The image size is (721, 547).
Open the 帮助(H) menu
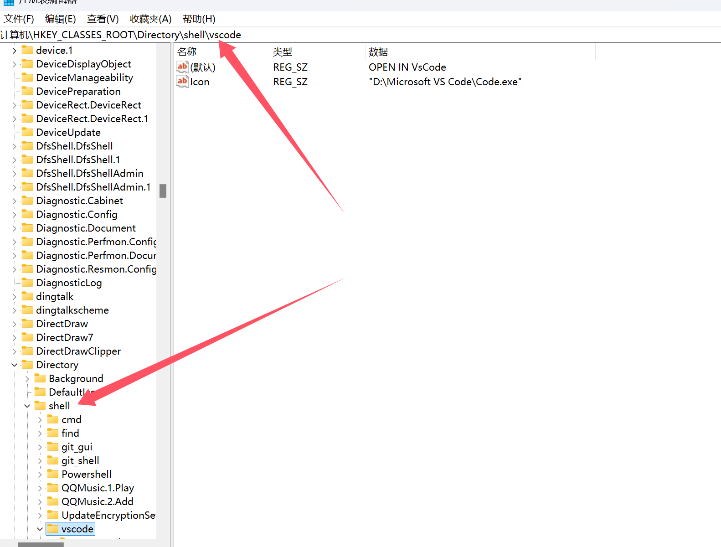coord(199,19)
